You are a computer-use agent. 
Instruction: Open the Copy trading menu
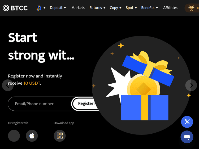115,8
